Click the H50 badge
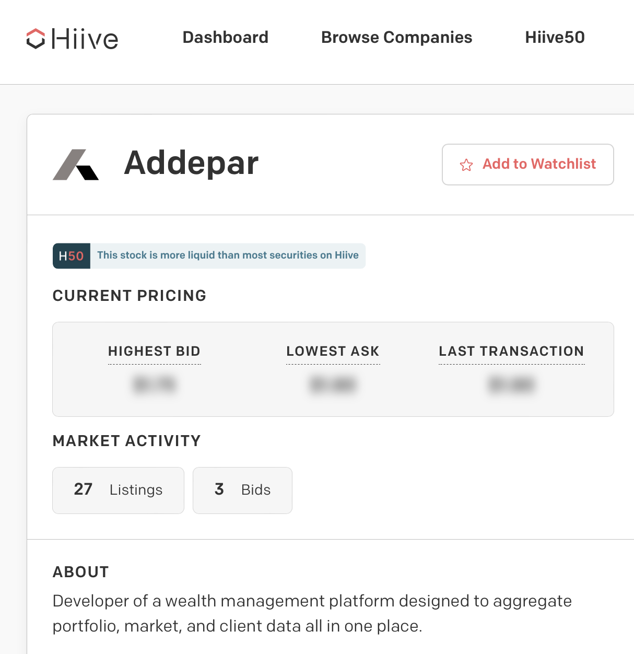The image size is (634, 654). pos(72,256)
